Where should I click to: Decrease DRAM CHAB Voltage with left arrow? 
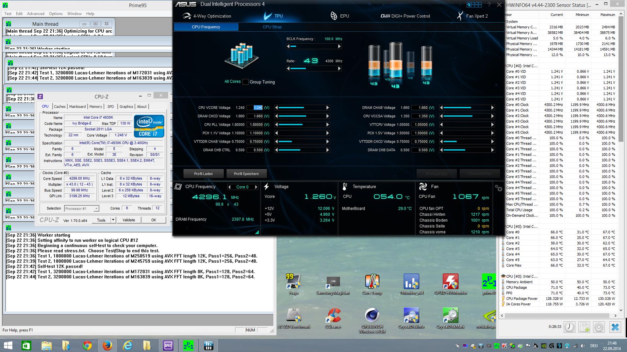pyautogui.click(x=441, y=108)
